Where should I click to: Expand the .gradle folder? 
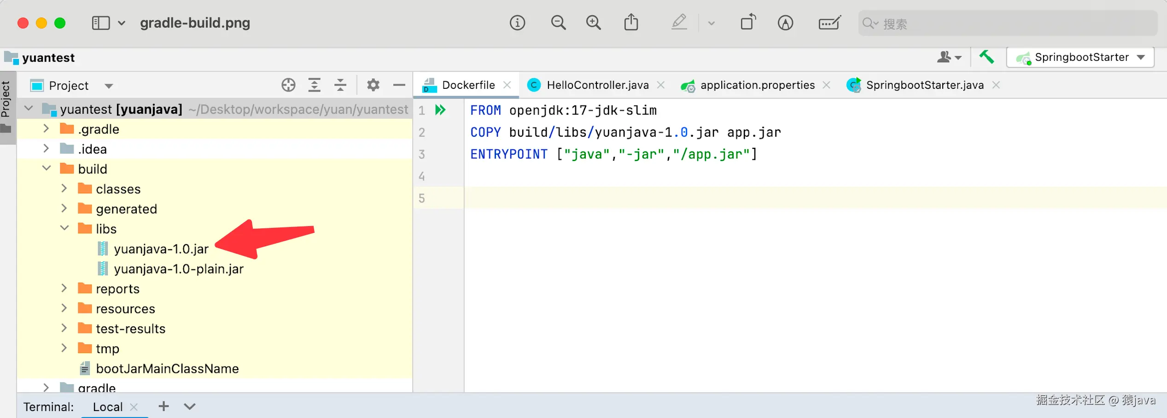tap(46, 128)
